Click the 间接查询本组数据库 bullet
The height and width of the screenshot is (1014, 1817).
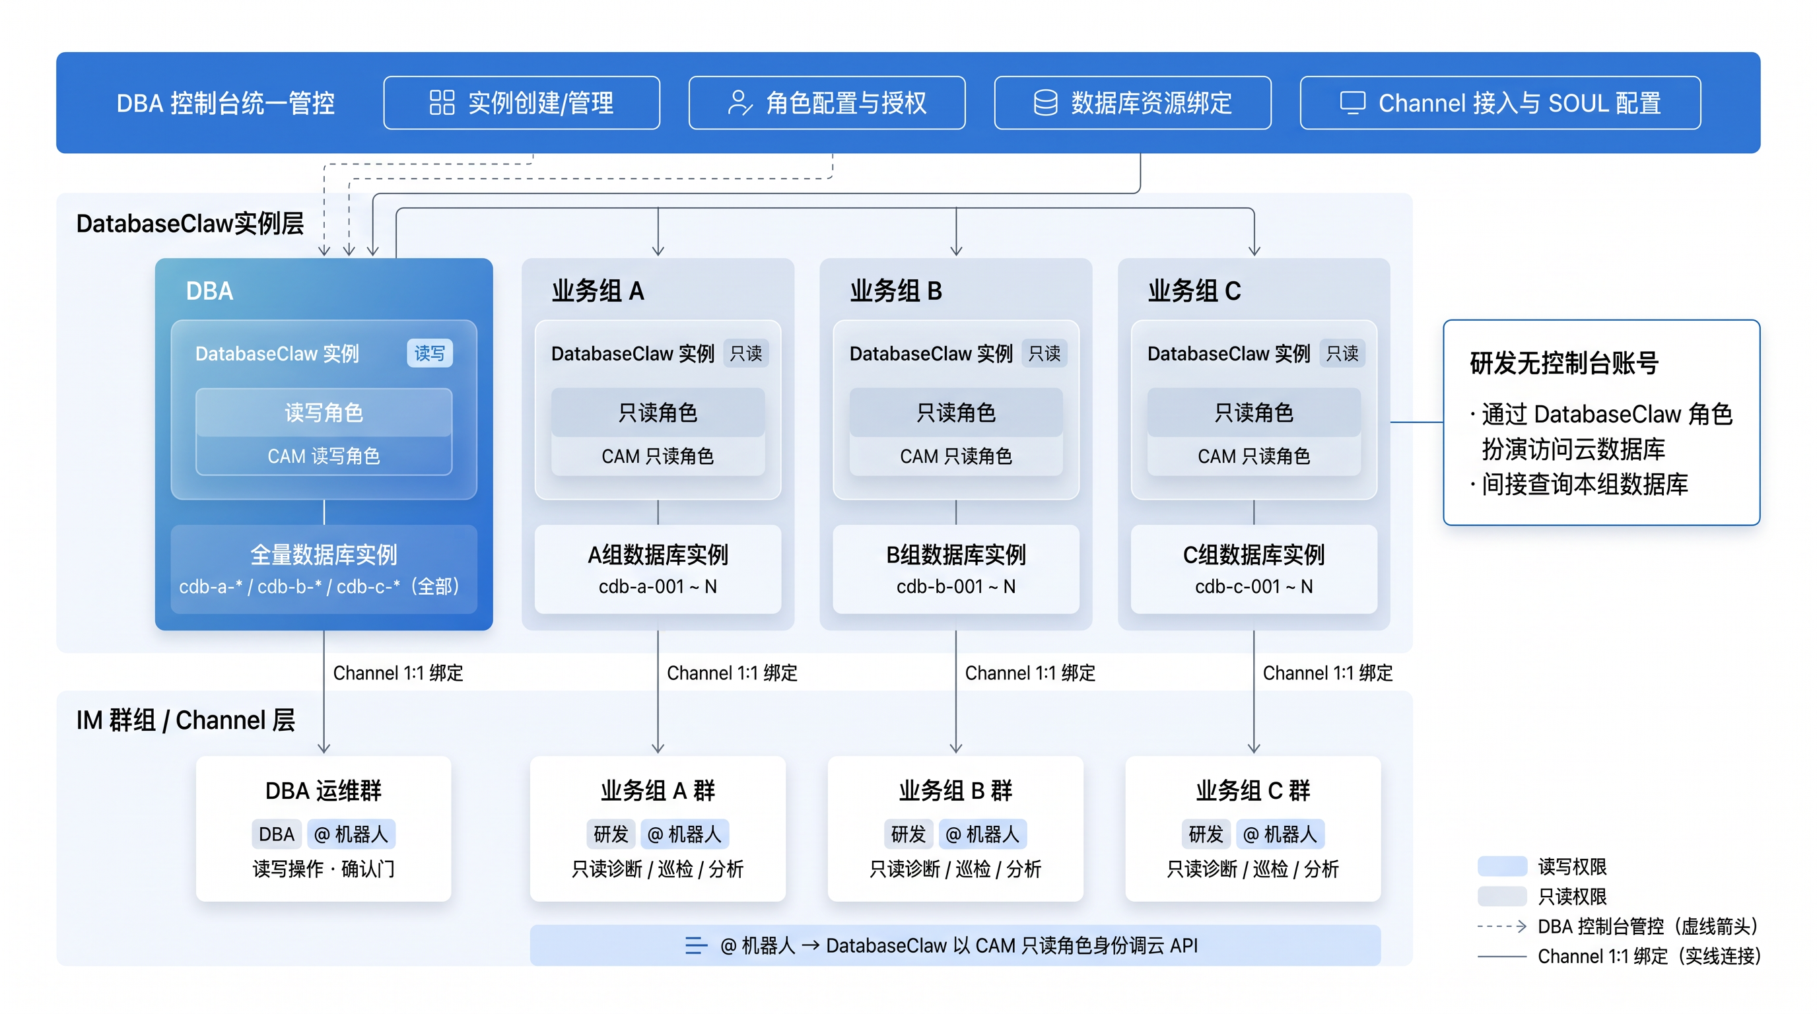1580,485
